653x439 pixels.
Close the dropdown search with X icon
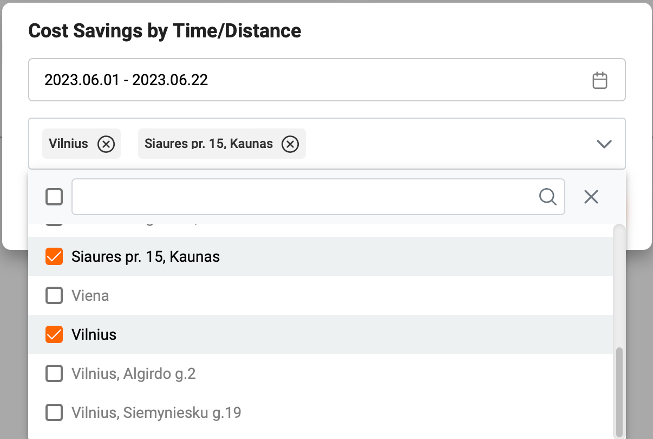click(x=591, y=197)
